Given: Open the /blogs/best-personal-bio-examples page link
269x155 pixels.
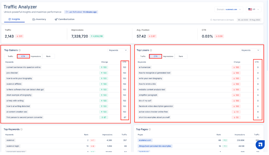Looking at the screenshot, I should pos(155,146).
